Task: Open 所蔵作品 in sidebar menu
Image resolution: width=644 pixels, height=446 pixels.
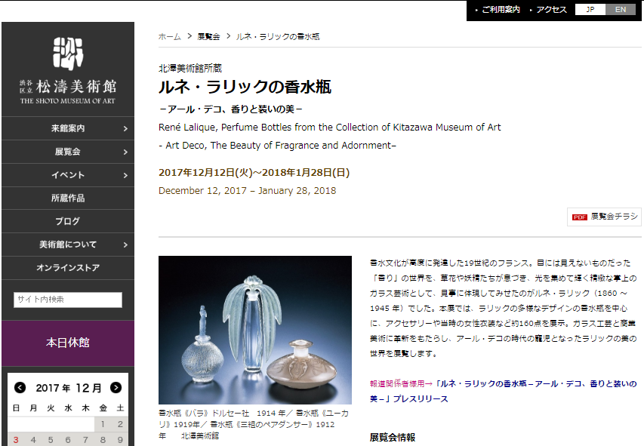Action: point(68,198)
